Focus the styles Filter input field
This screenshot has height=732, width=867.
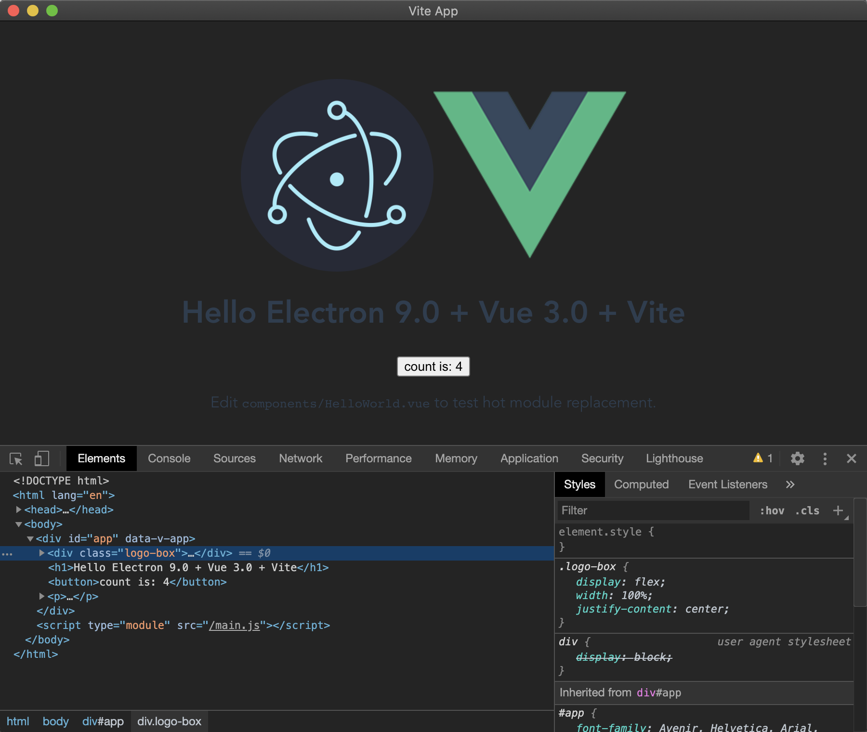(653, 510)
